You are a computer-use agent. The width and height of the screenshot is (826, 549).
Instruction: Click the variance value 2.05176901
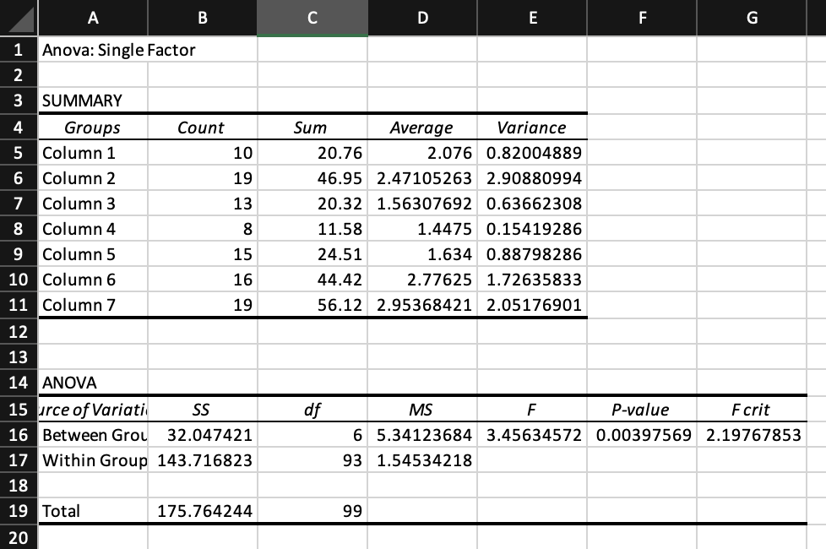coord(532,305)
